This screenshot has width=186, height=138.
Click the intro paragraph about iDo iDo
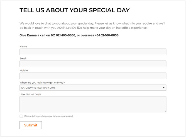[92, 26]
